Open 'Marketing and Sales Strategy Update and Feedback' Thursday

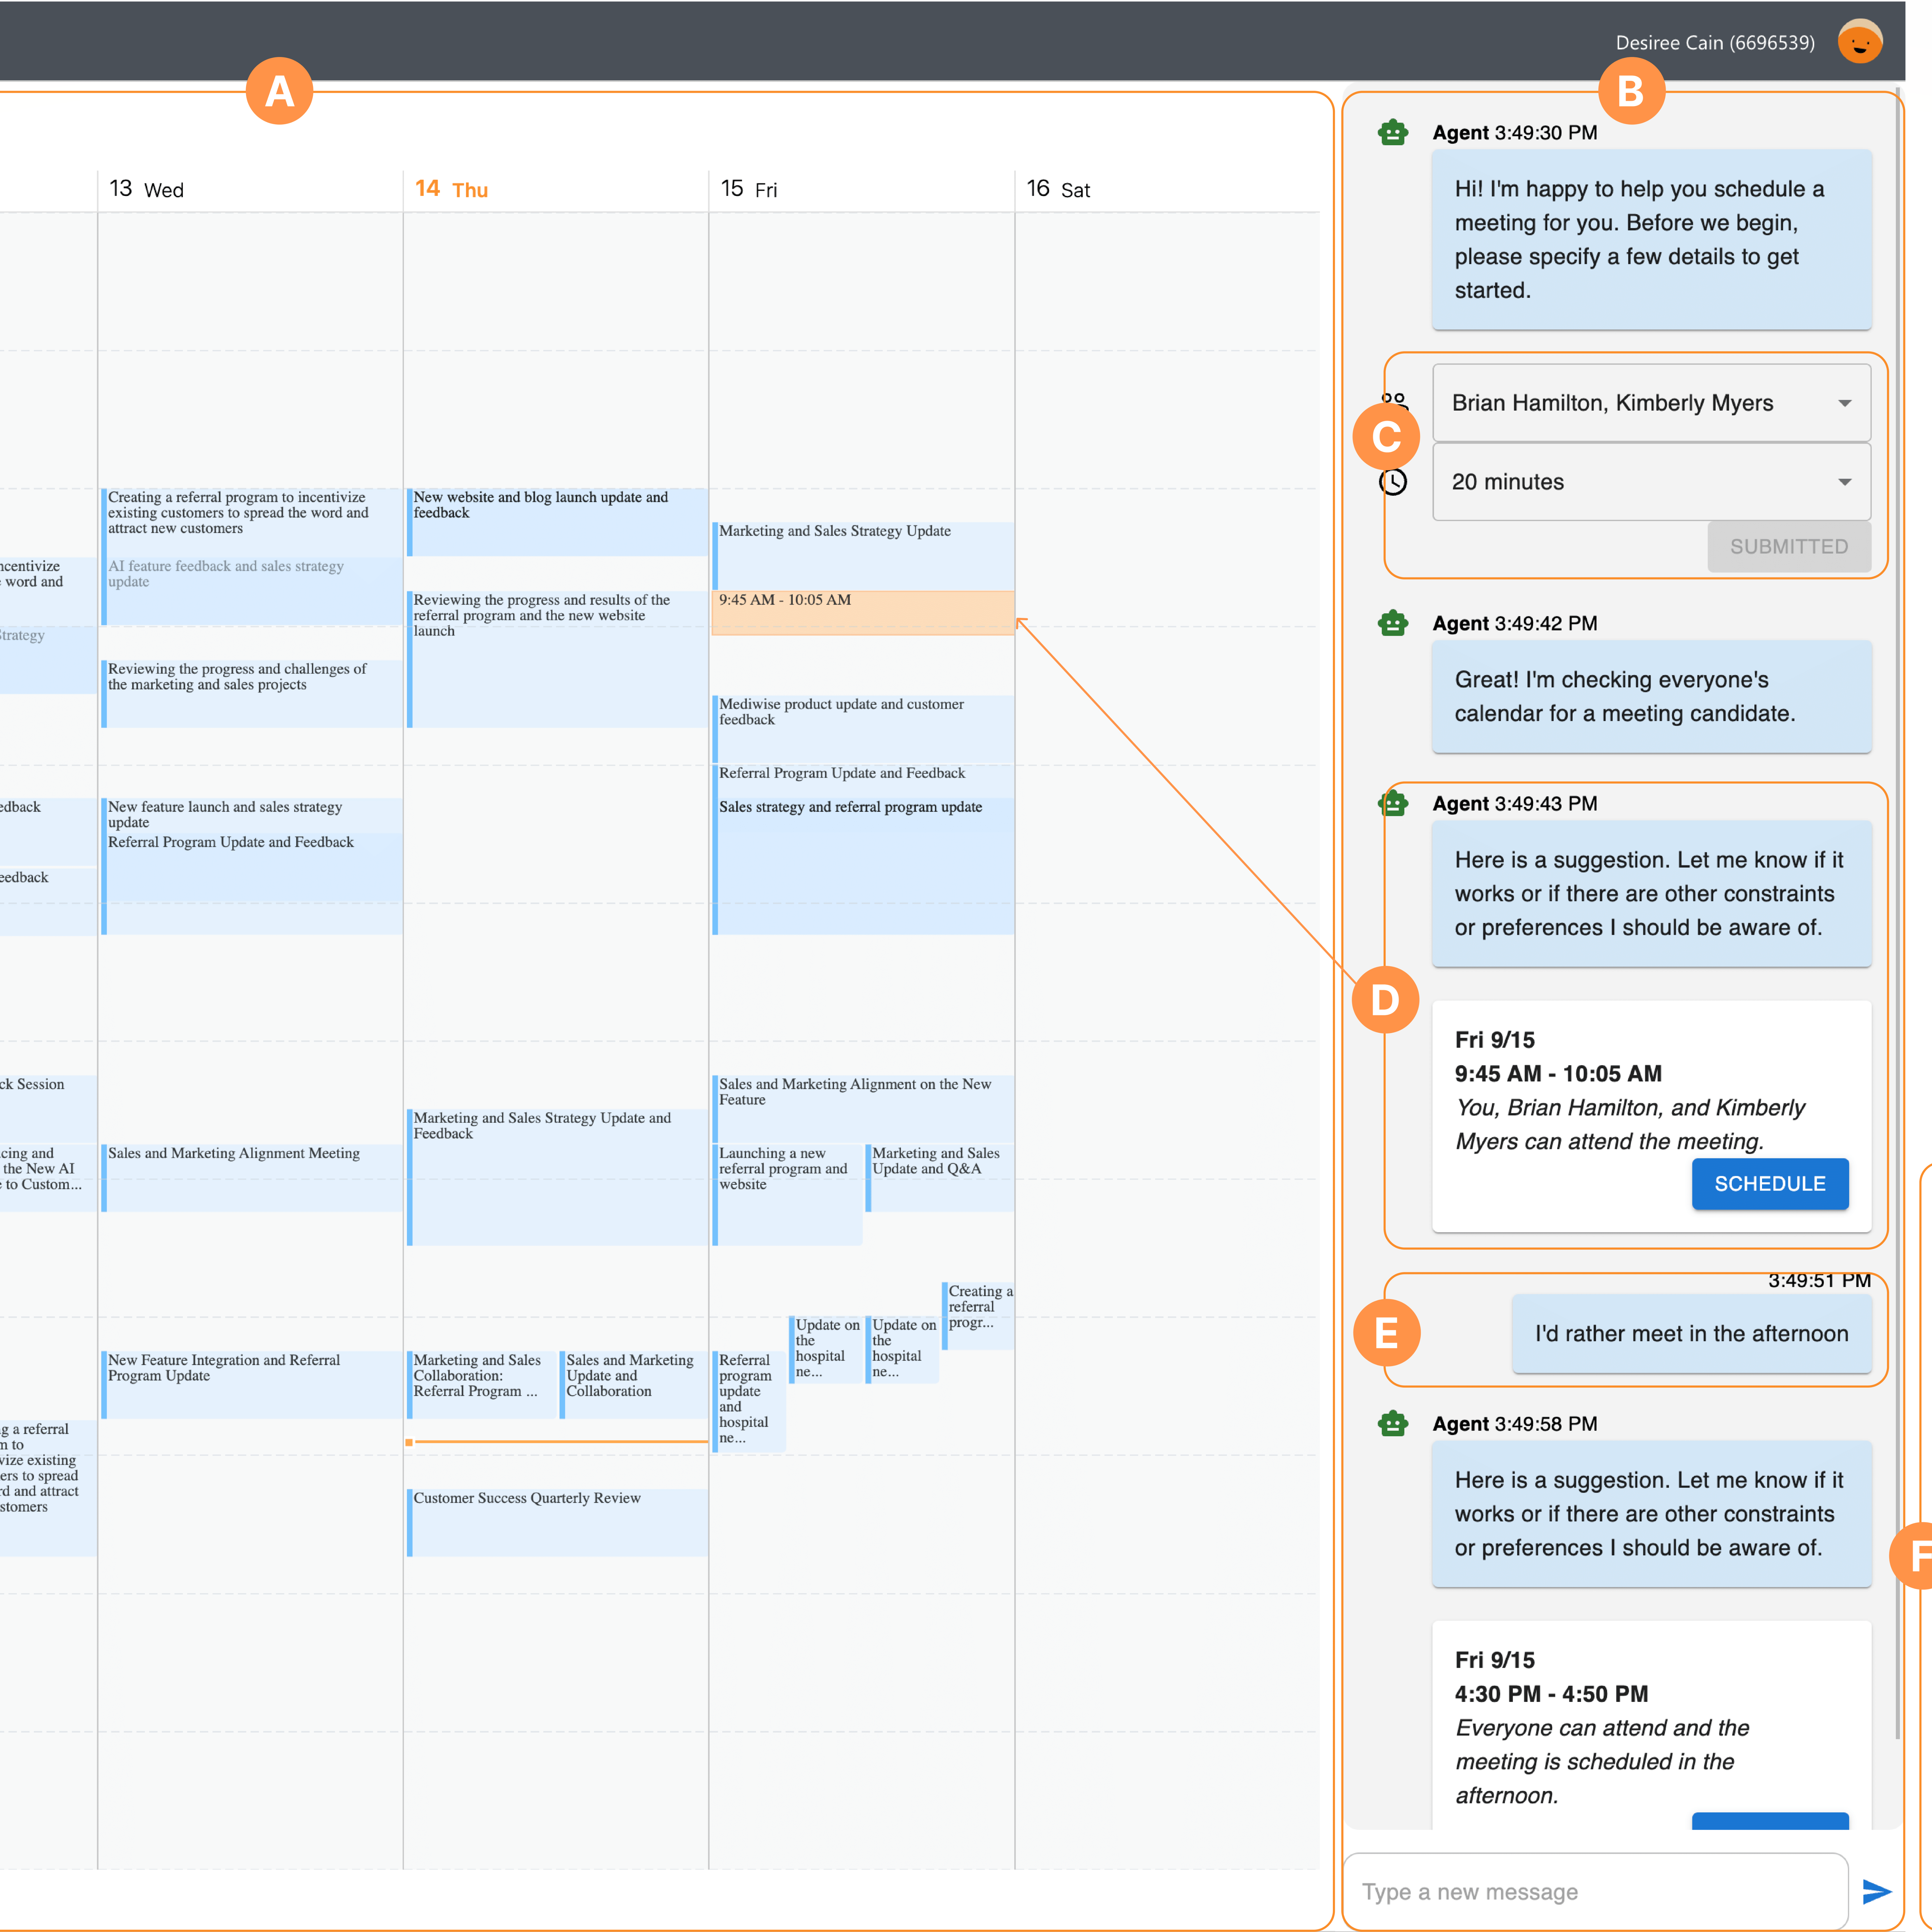[557, 1177]
